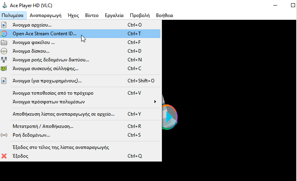
Task: Click the Ctrl+Q shortcut text
Action: (135, 156)
